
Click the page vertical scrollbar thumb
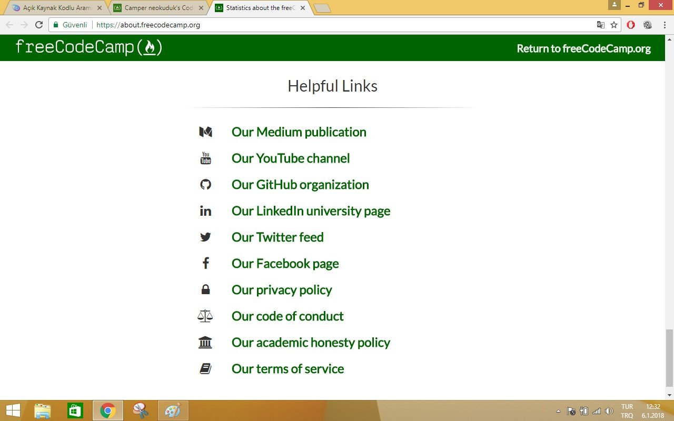tap(669, 358)
